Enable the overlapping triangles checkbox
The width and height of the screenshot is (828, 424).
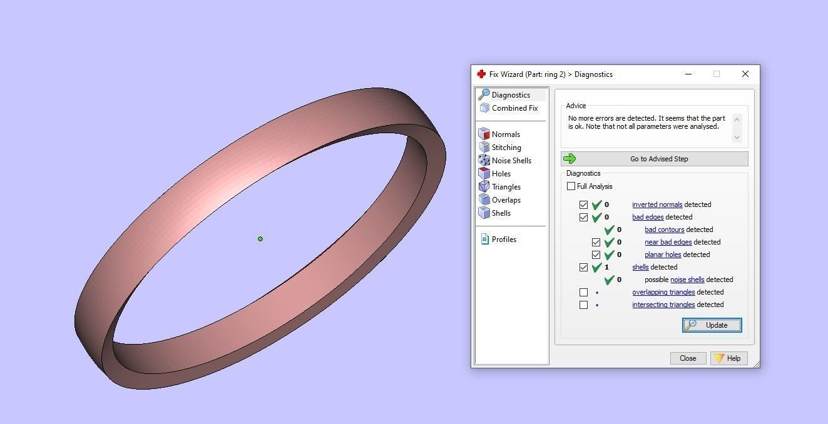coord(583,292)
